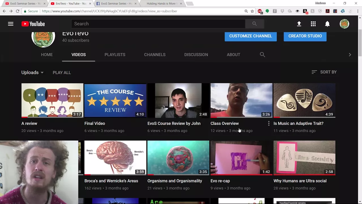The width and height of the screenshot is (362, 204).
Task: Open the Class Overview video title
Action: pyautogui.click(x=225, y=124)
